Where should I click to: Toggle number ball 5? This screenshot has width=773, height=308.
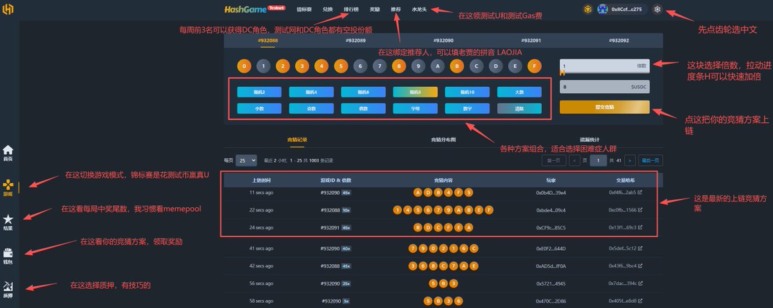341,66
